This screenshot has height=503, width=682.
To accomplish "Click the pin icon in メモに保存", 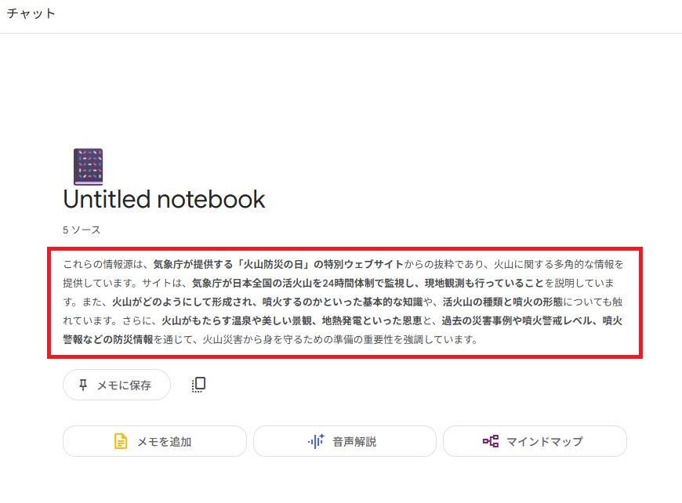I will pyautogui.click(x=83, y=385).
